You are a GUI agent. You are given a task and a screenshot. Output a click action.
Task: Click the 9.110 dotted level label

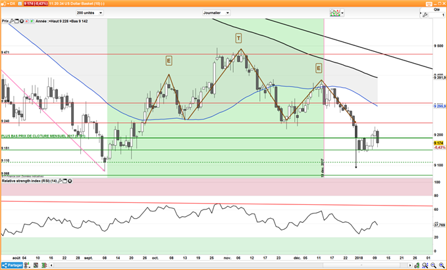point(5,160)
